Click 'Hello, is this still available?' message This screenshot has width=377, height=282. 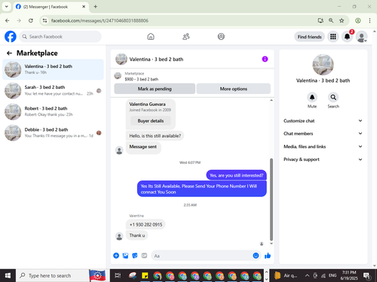pyautogui.click(x=155, y=136)
